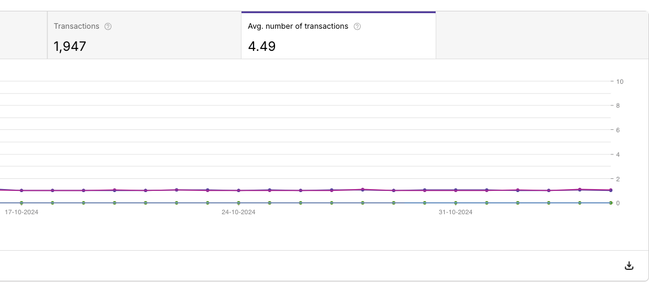Click the 17-10-2024 date axis label

point(22,212)
